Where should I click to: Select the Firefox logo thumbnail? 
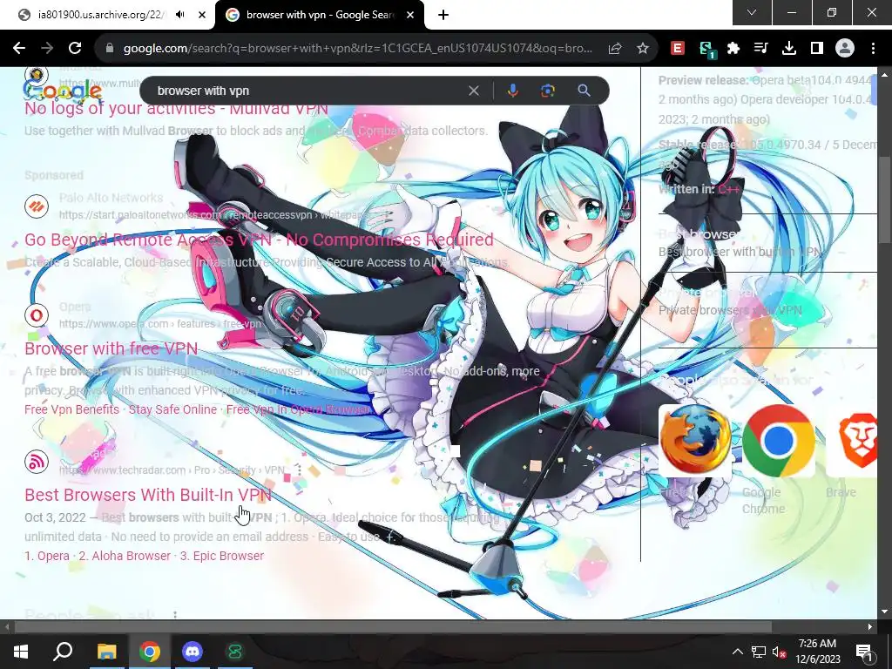click(695, 440)
